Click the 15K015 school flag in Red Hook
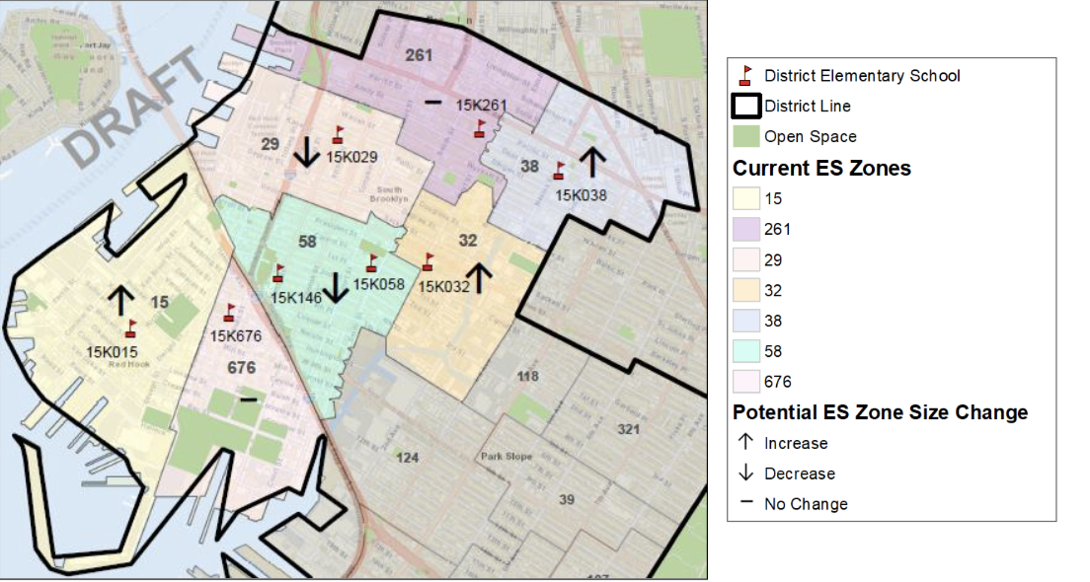The width and height of the screenshot is (1090, 582). coord(130,328)
